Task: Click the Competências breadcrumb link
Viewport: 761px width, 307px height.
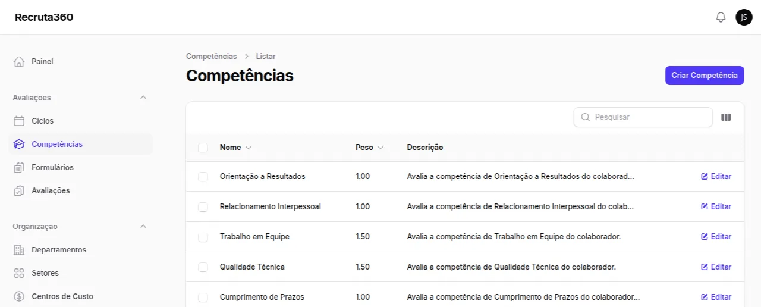Action: (211, 56)
